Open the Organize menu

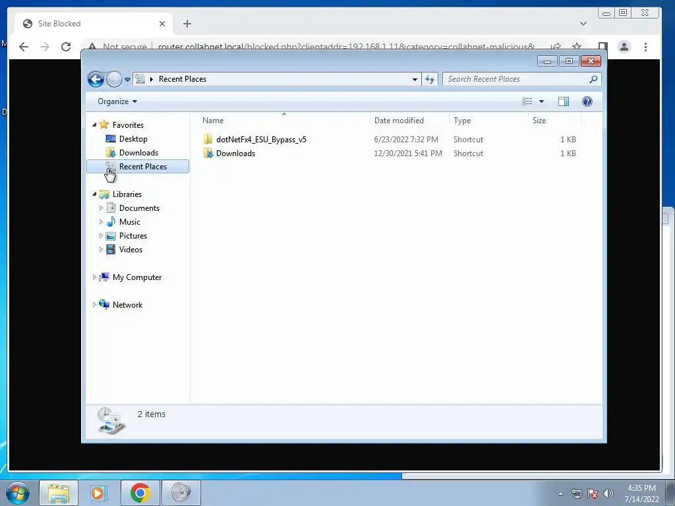[117, 101]
